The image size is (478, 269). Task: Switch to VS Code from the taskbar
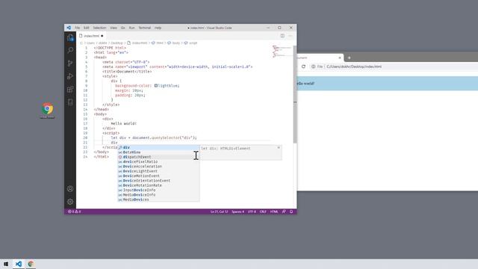19,264
